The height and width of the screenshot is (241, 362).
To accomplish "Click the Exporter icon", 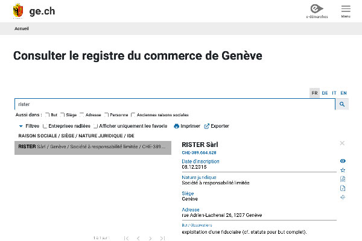I will (206, 126).
